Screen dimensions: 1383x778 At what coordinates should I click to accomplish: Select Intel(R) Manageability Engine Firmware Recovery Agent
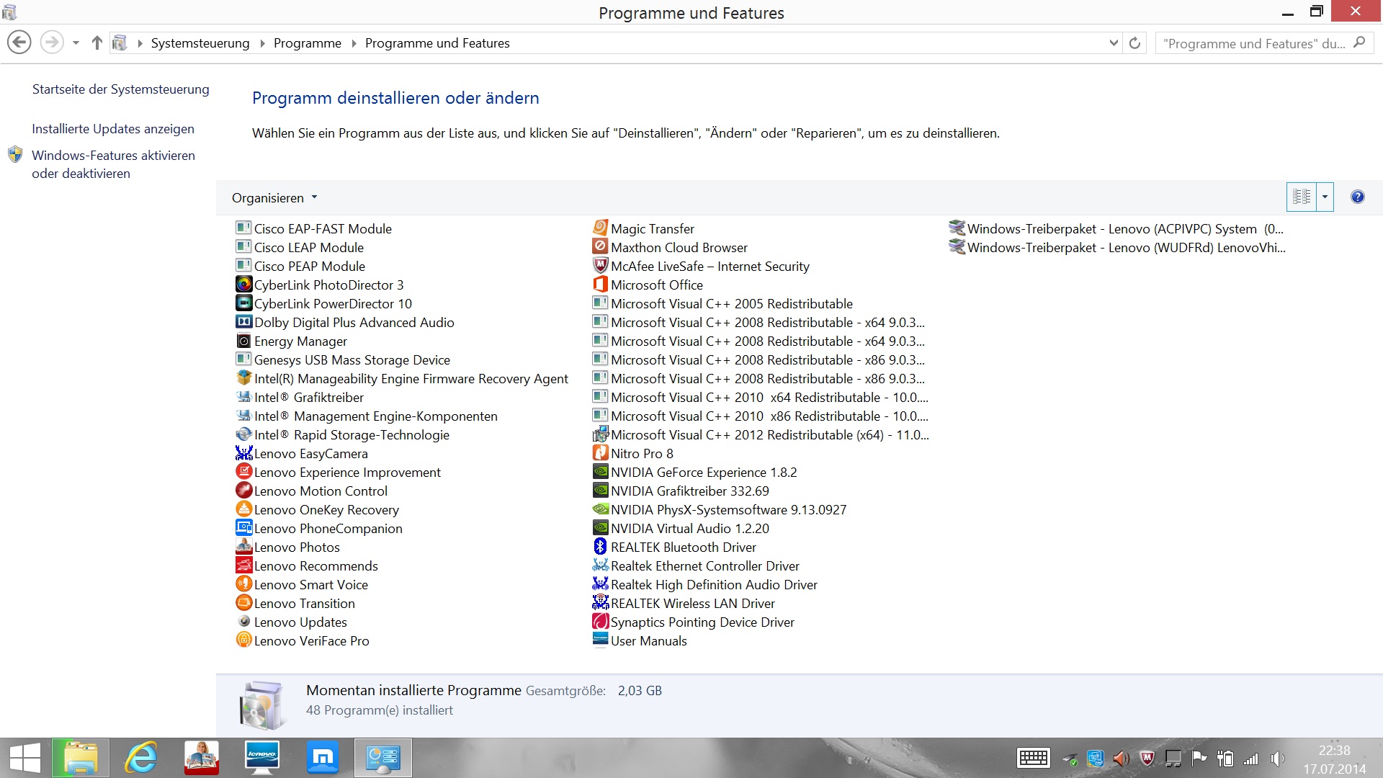point(402,378)
